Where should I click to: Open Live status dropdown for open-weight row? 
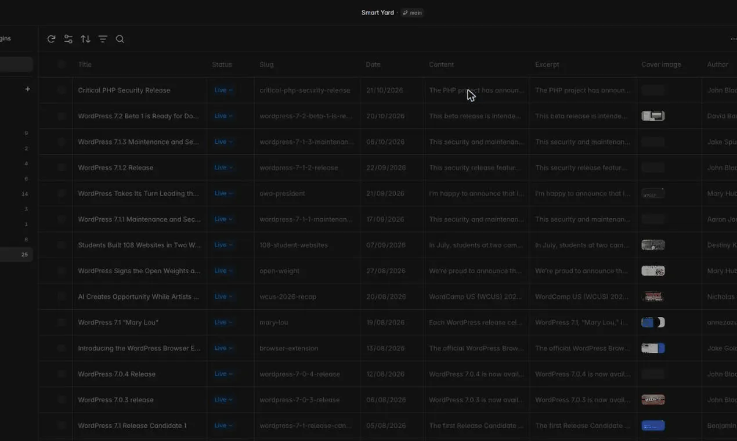223,271
